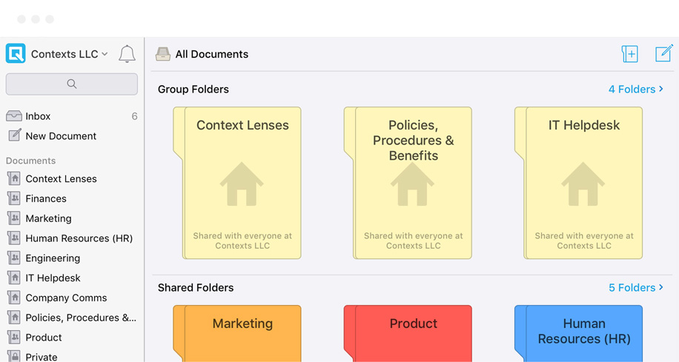Click the Context Lenses folder icon in sidebar
Image resolution: width=679 pixels, height=362 pixels.
coord(14,178)
